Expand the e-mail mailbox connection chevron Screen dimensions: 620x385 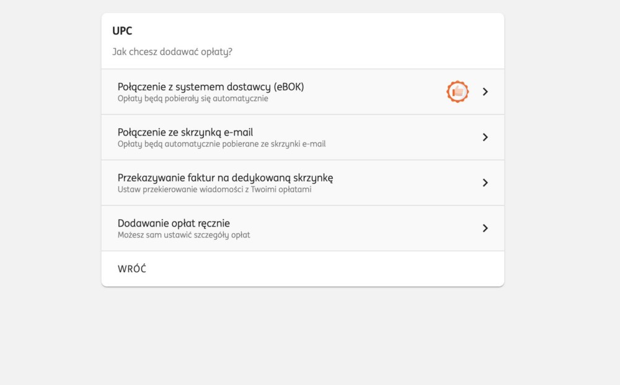[485, 137]
